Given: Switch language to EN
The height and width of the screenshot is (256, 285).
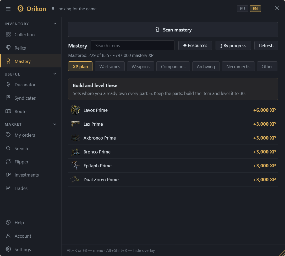Looking at the screenshot, I should [255, 9].
